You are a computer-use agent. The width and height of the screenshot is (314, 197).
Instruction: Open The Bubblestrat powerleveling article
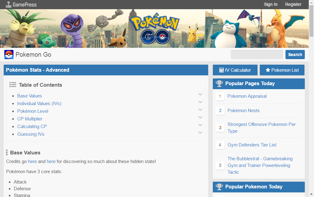coord(260,165)
